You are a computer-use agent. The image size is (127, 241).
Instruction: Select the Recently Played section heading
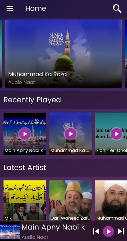[32, 100]
